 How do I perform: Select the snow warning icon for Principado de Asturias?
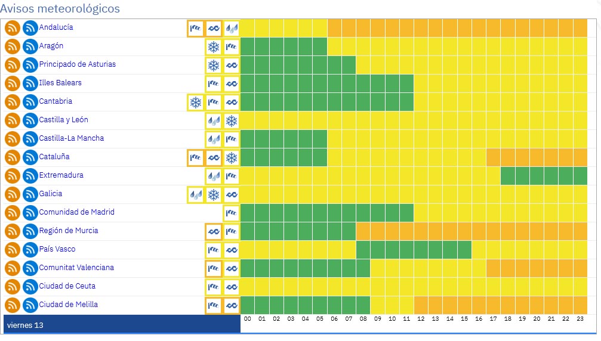click(214, 66)
